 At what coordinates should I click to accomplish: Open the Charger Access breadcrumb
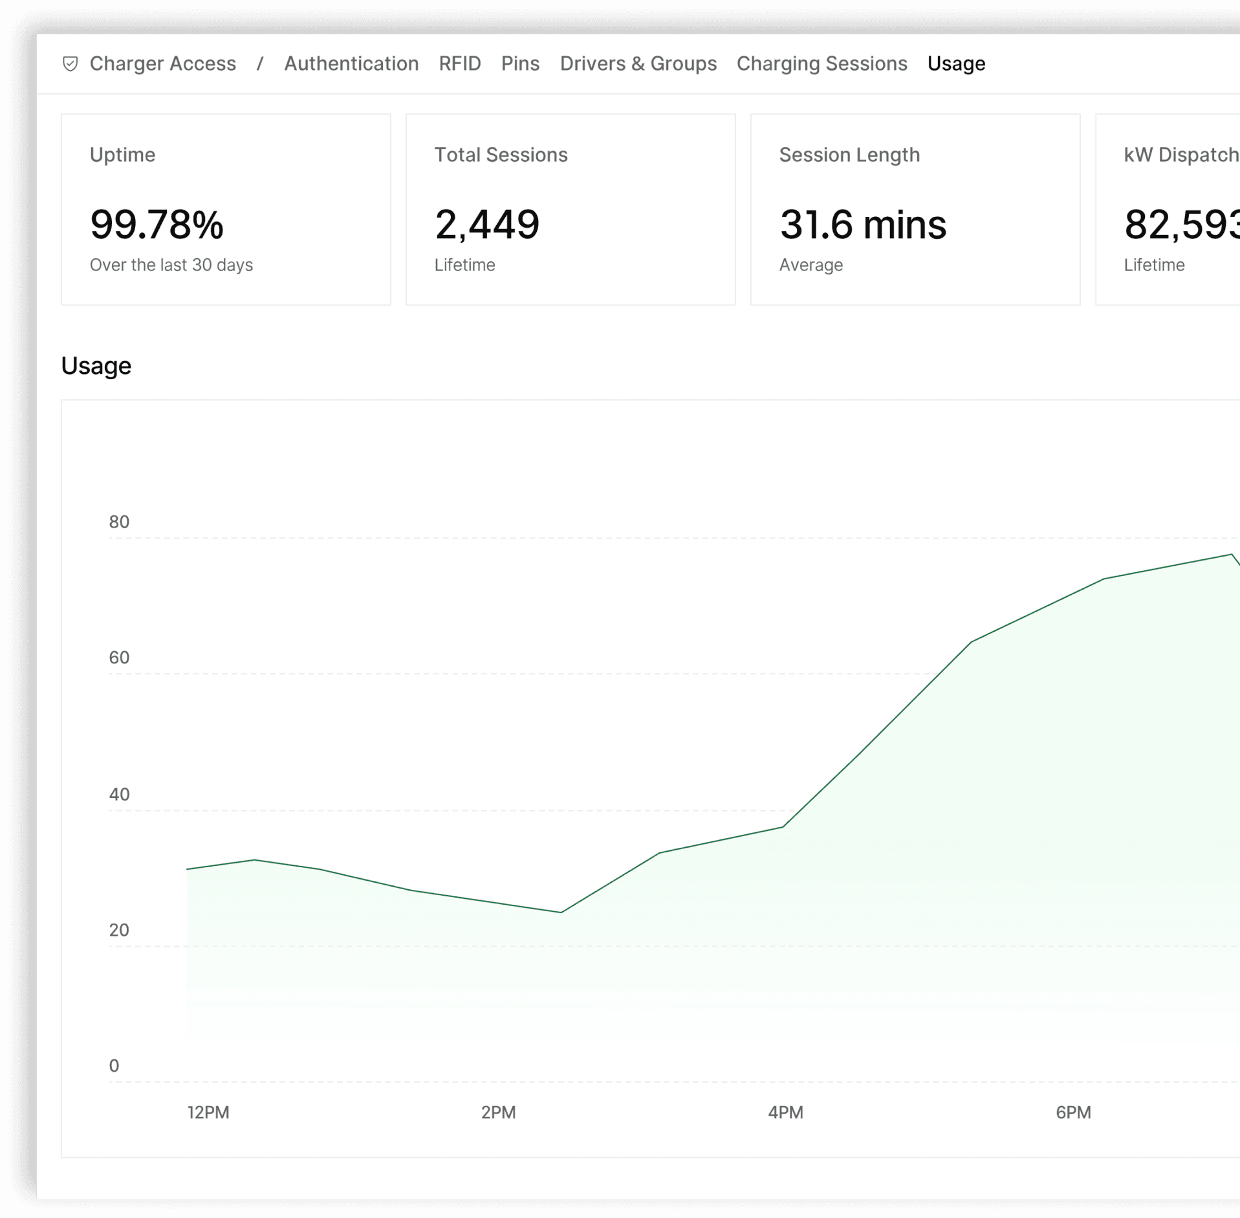(162, 63)
